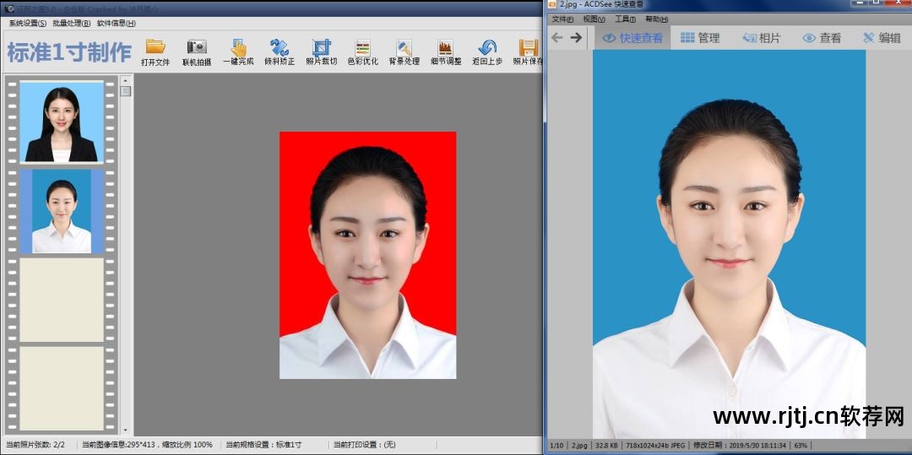
Task: Open the 系统设置 menu
Action: tap(27, 23)
